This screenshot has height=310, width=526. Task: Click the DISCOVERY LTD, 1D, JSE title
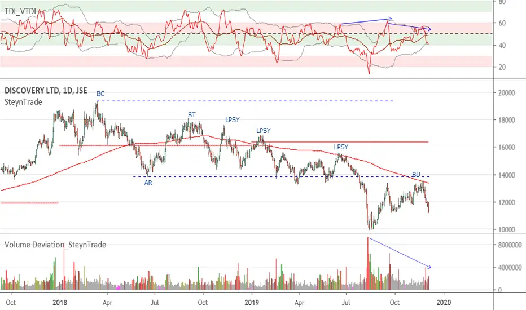(46, 91)
